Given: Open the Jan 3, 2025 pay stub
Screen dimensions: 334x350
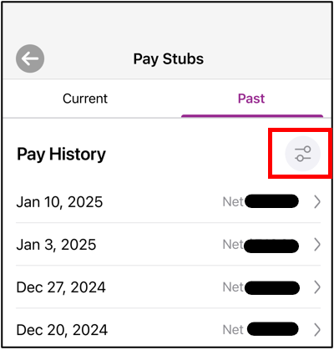Looking at the screenshot, I should tap(169, 245).
